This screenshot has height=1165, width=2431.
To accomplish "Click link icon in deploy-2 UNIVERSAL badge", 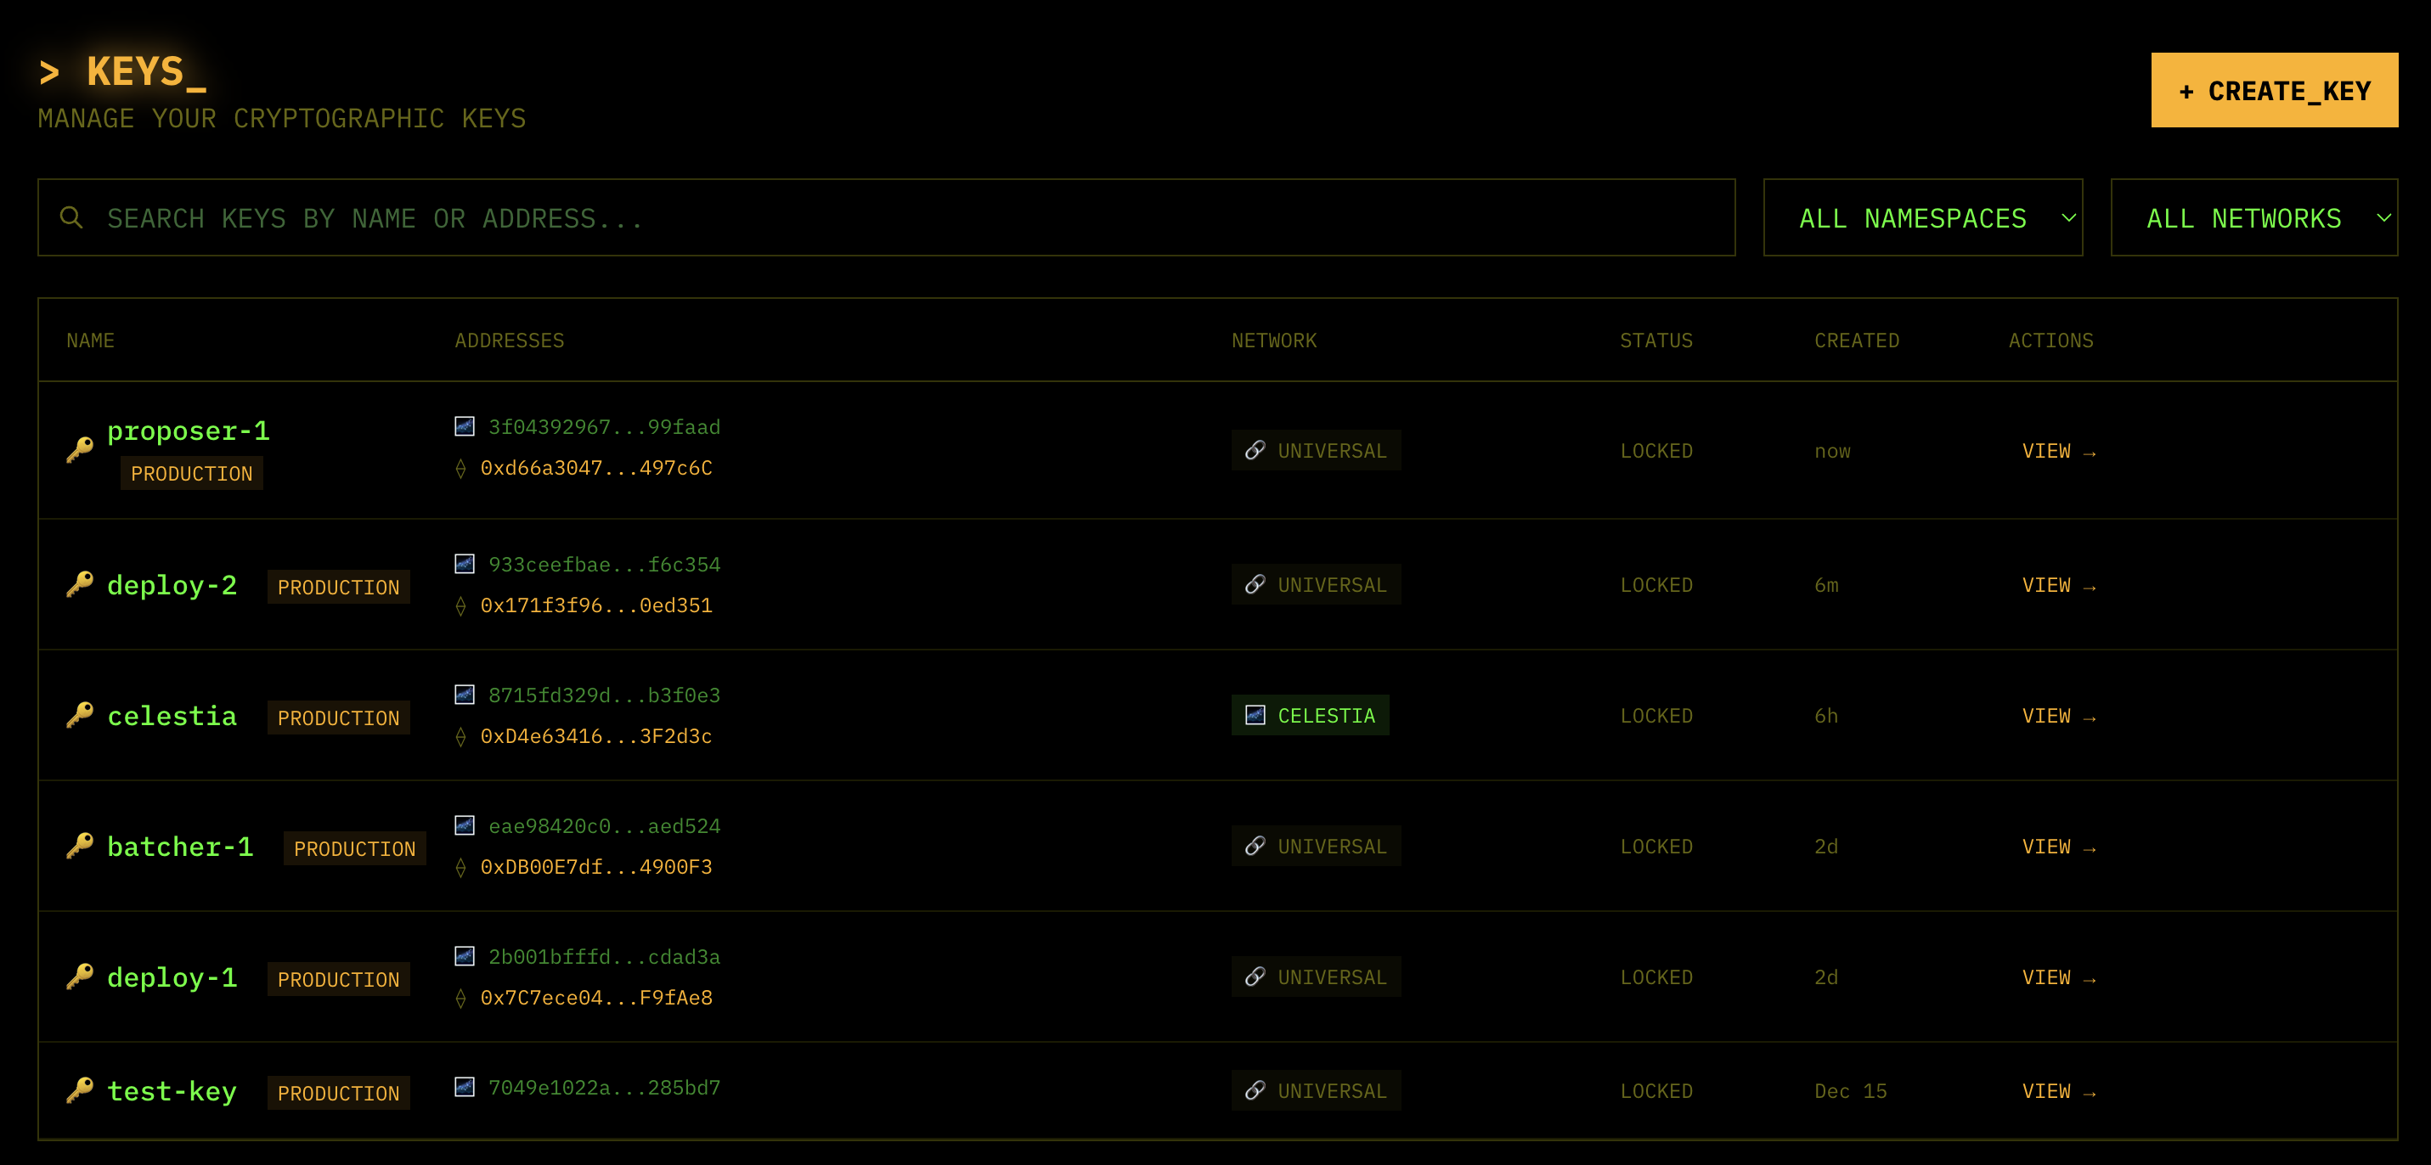I will pos(1255,585).
